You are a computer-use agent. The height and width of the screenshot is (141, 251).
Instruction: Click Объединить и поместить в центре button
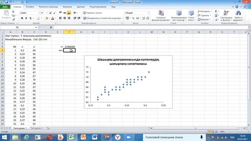point(103,18)
